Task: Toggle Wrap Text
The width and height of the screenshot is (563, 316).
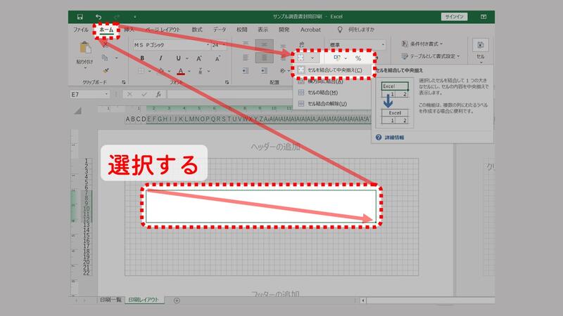Action: coord(302,44)
